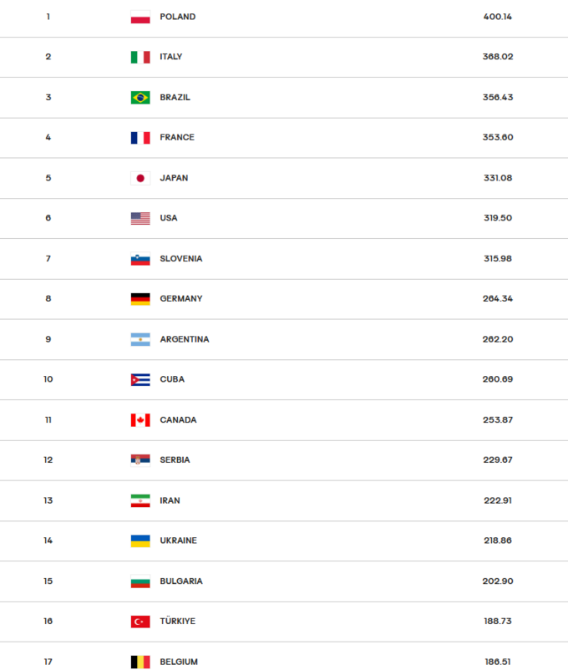
Task: Click the Poland flag icon
Action: [140, 17]
